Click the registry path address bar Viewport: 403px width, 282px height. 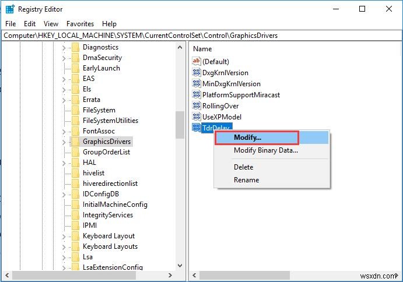201,36
